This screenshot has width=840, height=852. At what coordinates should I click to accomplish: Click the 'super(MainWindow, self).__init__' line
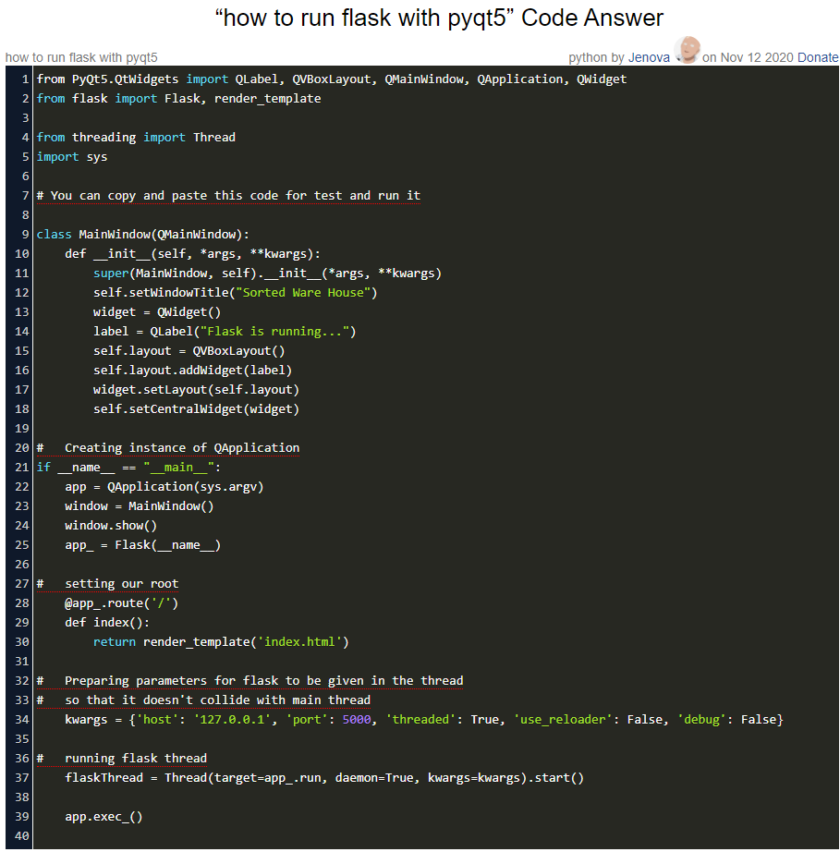click(267, 274)
